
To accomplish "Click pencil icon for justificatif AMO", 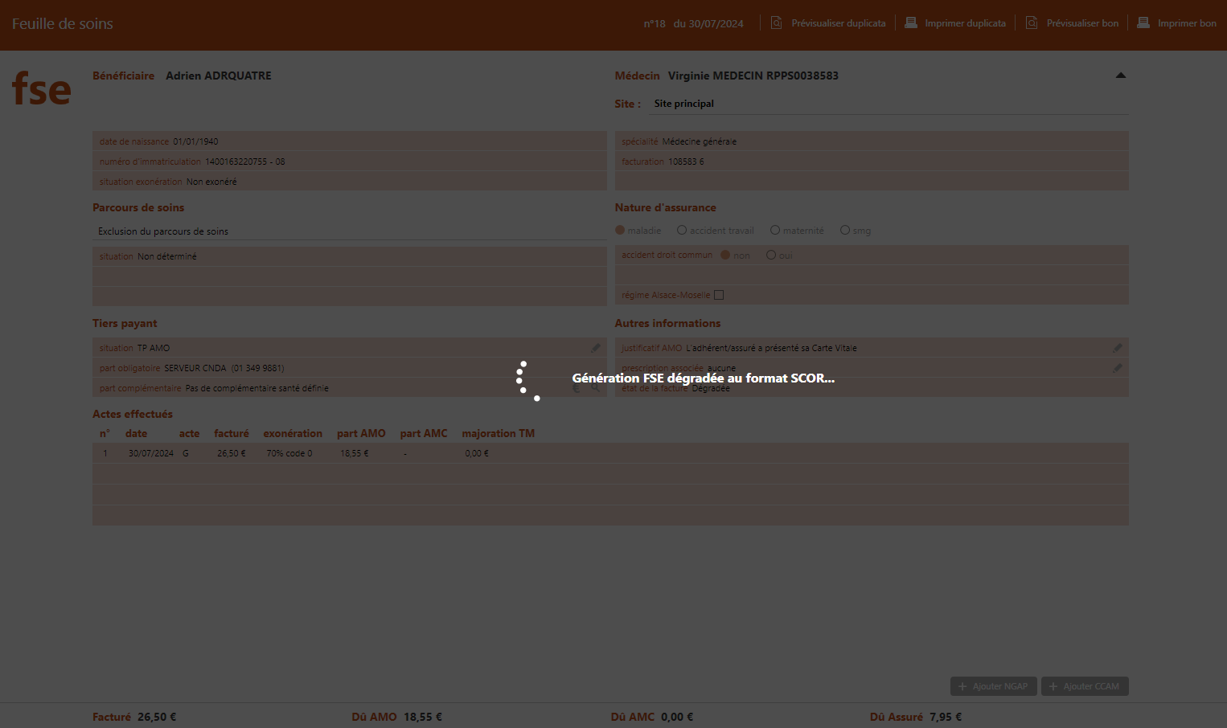I will tap(1117, 348).
